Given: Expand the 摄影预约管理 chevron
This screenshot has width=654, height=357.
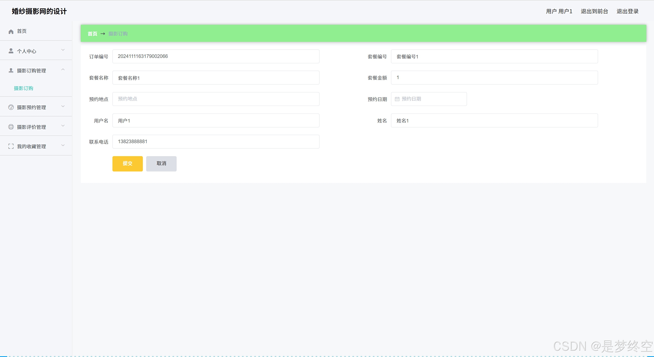Looking at the screenshot, I should [63, 106].
